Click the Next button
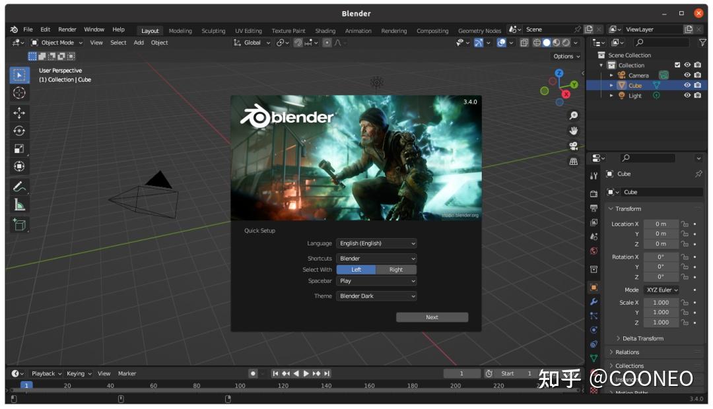This screenshot has height=409, width=713. click(432, 317)
